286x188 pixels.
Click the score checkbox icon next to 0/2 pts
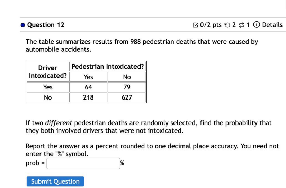point(195,25)
